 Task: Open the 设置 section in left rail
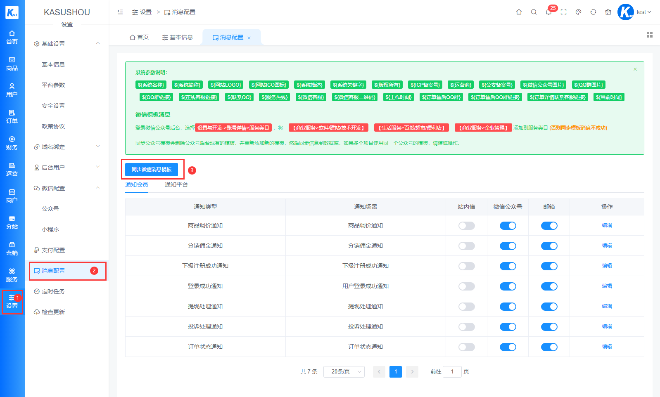(x=12, y=302)
